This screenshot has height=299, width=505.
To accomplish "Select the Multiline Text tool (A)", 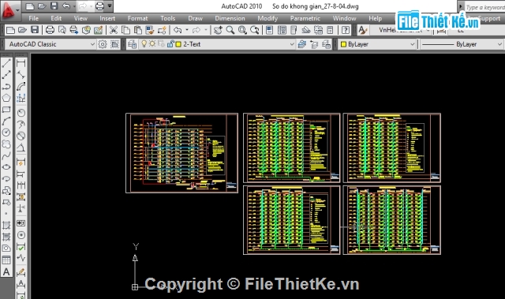I will [6, 272].
